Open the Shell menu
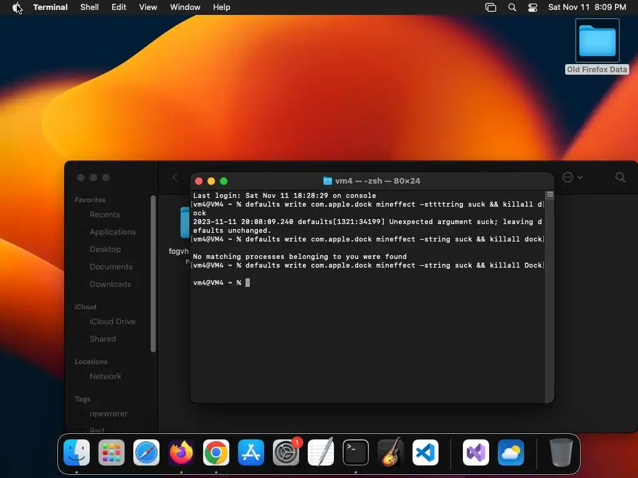Image resolution: width=638 pixels, height=478 pixels. point(89,7)
